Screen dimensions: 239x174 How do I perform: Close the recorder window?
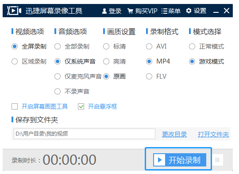(227, 11)
